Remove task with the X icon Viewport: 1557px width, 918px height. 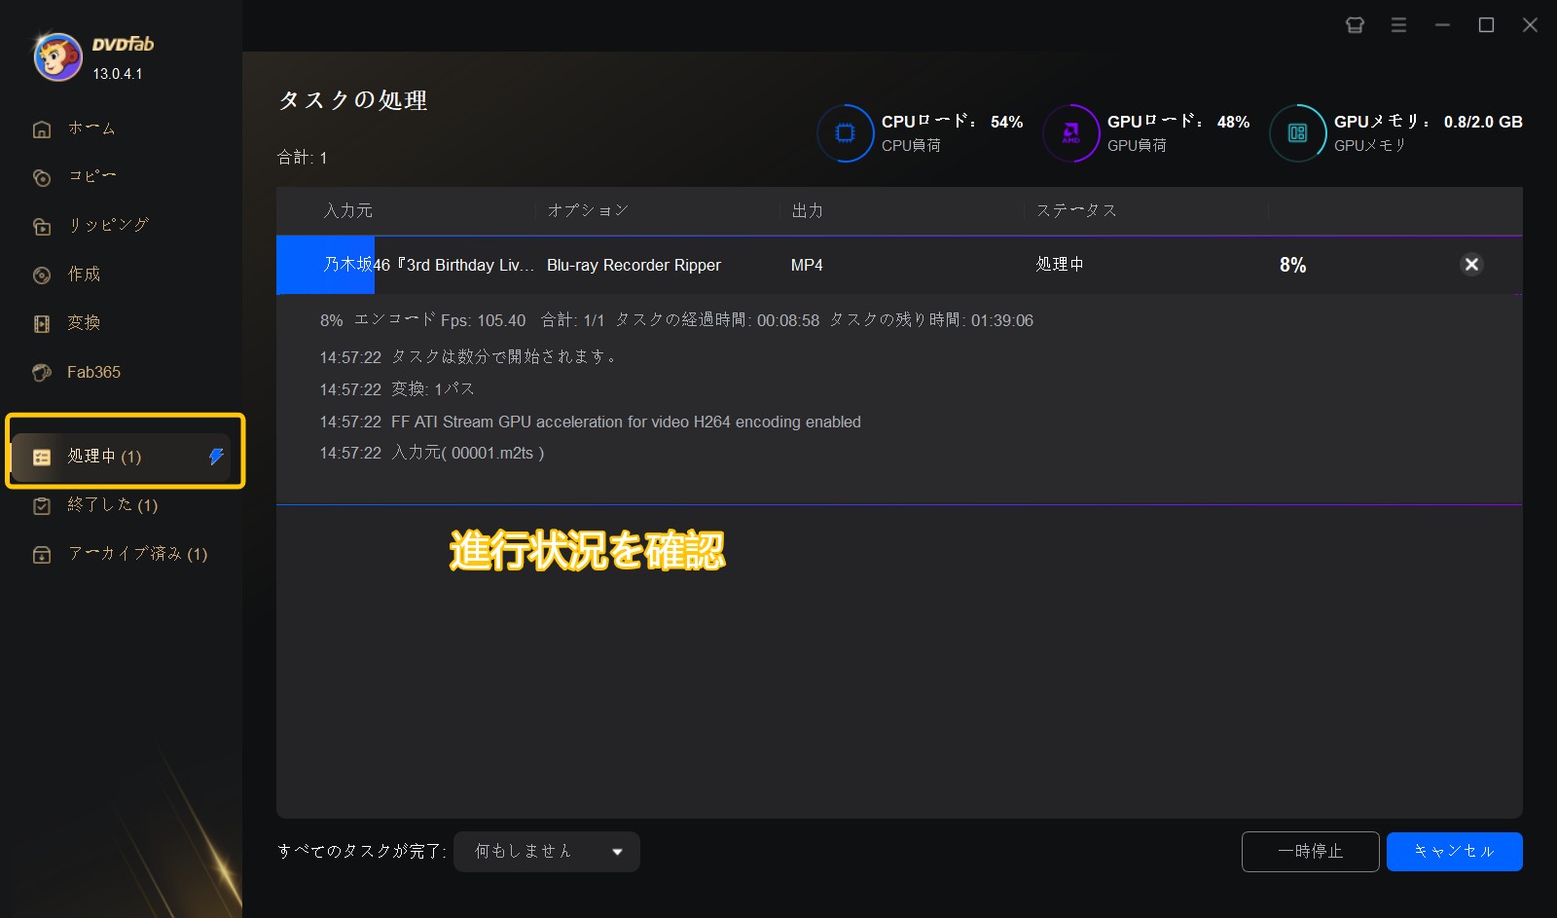(1471, 264)
